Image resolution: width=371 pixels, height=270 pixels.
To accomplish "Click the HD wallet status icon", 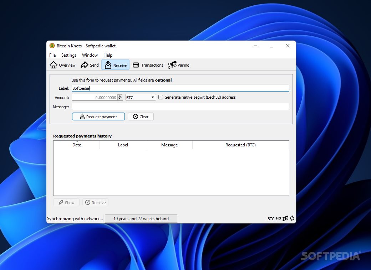I will 279,218.
